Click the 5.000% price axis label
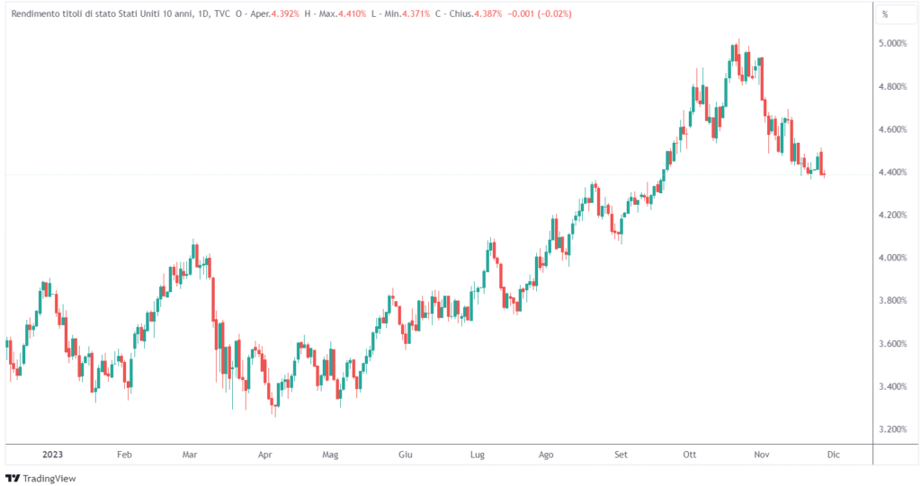This screenshot has height=486, width=921. (x=892, y=43)
